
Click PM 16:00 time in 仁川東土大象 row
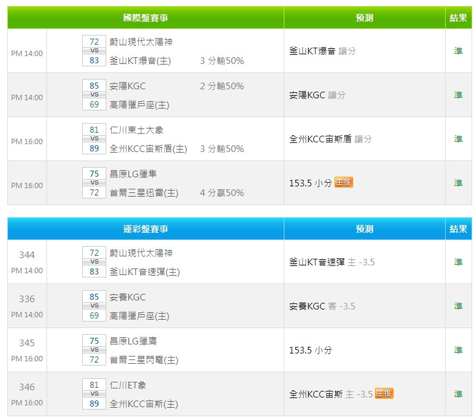27,141
